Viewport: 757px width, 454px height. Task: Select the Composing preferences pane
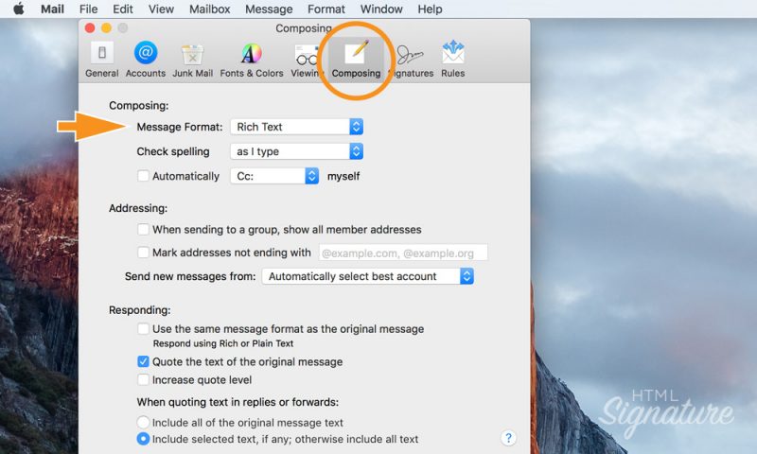(357, 60)
